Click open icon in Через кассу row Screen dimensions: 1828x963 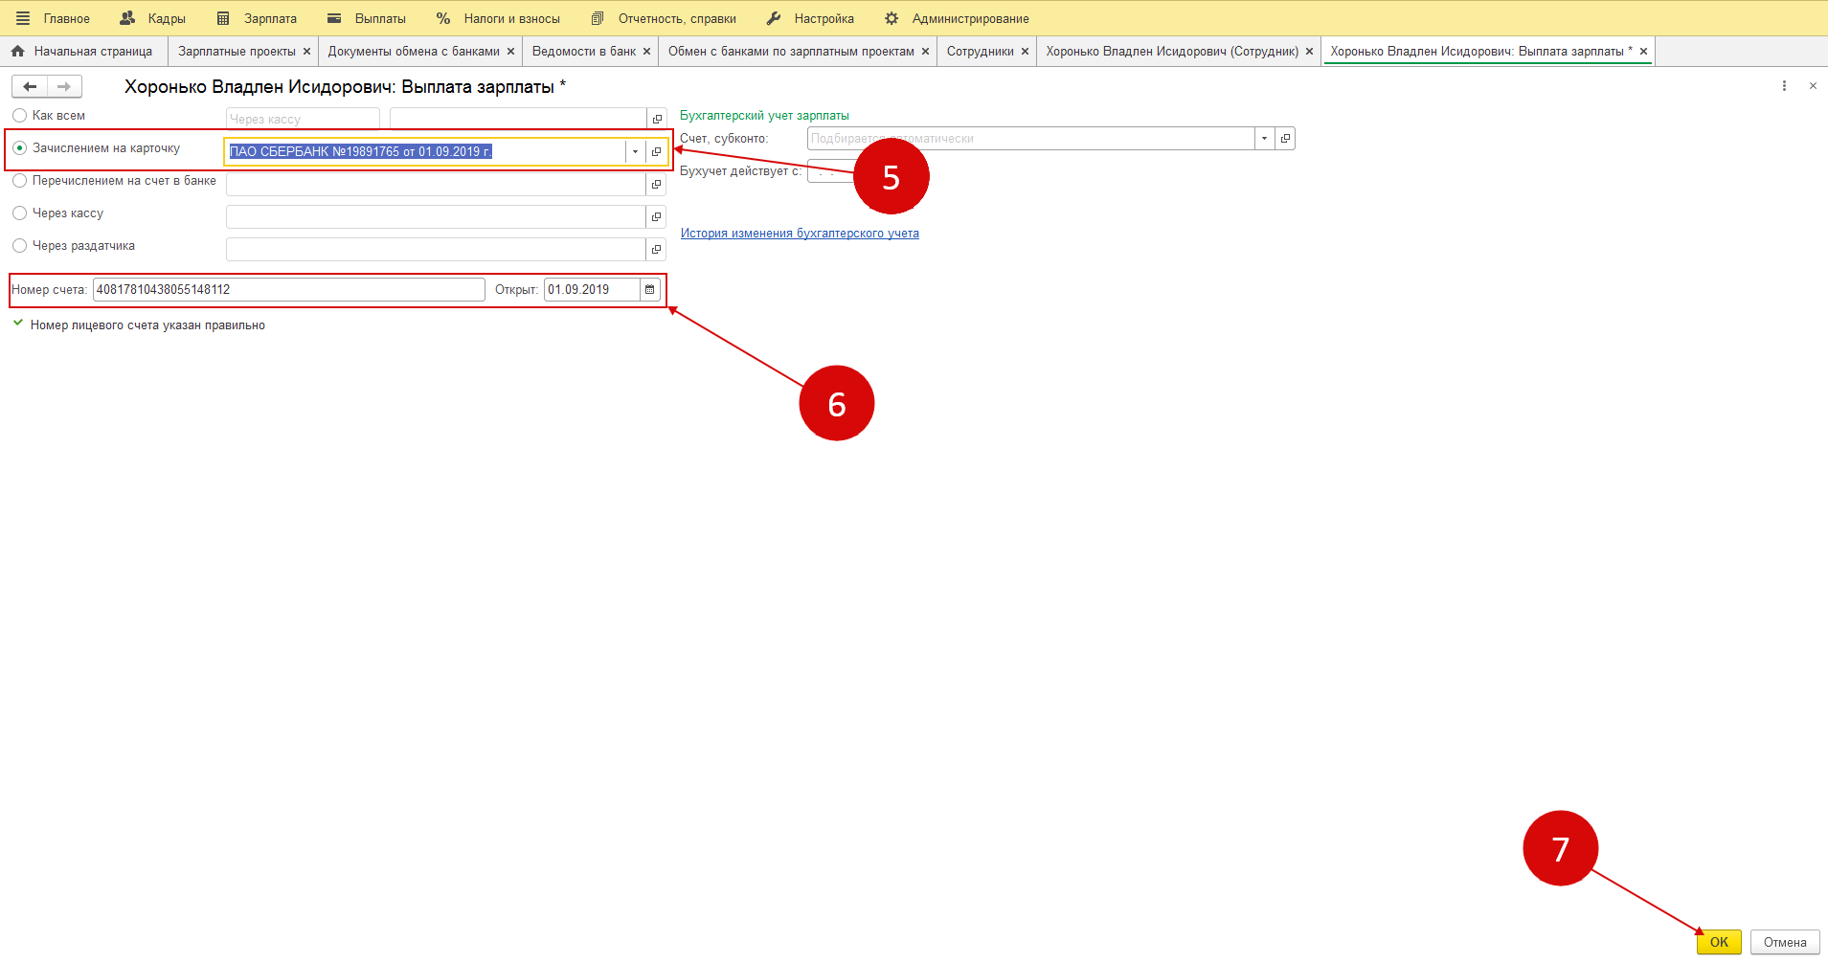click(657, 217)
